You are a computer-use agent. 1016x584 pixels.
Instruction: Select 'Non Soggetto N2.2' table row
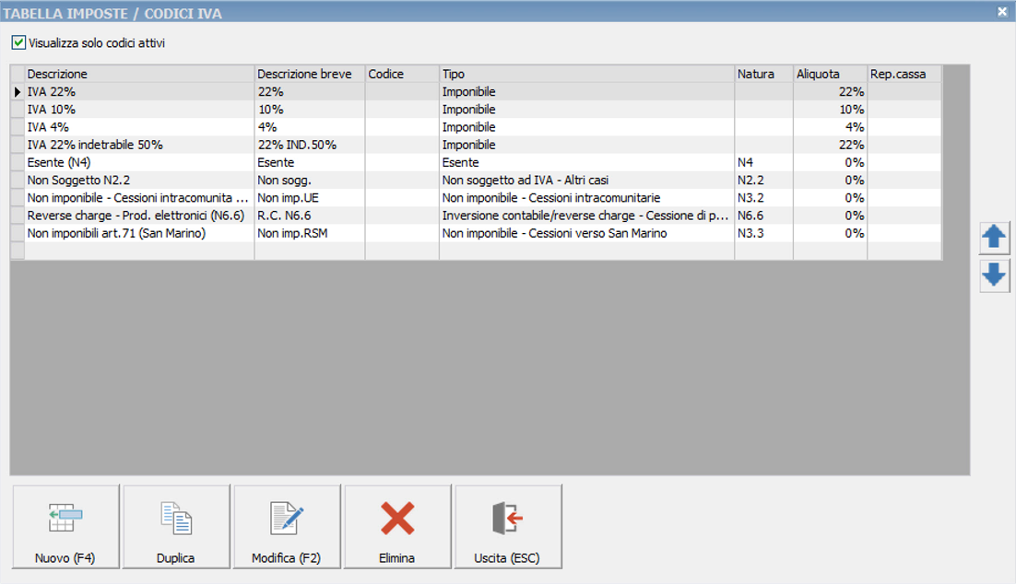[x=138, y=180]
